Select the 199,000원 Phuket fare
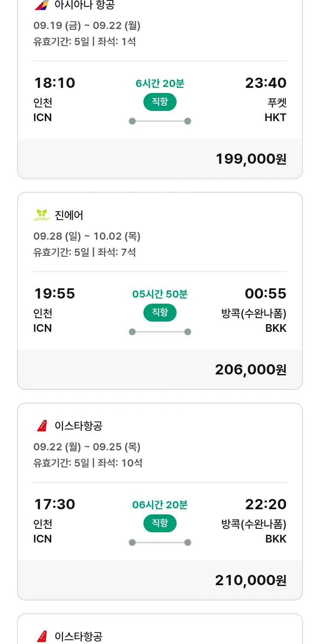This screenshot has height=644, width=320. (251, 159)
